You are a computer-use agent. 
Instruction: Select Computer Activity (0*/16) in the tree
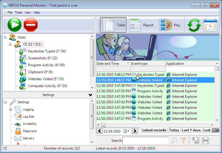point(47,86)
